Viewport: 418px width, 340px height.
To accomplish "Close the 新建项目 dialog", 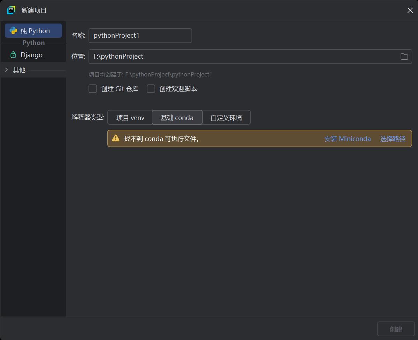I will click(x=410, y=10).
